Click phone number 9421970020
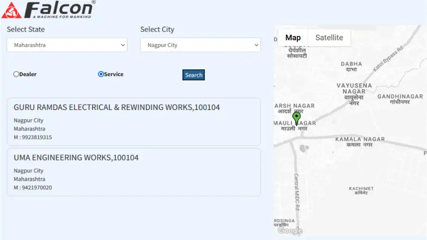Screen dimensions: 427x240 pyautogui.click(x=33, y=188)
